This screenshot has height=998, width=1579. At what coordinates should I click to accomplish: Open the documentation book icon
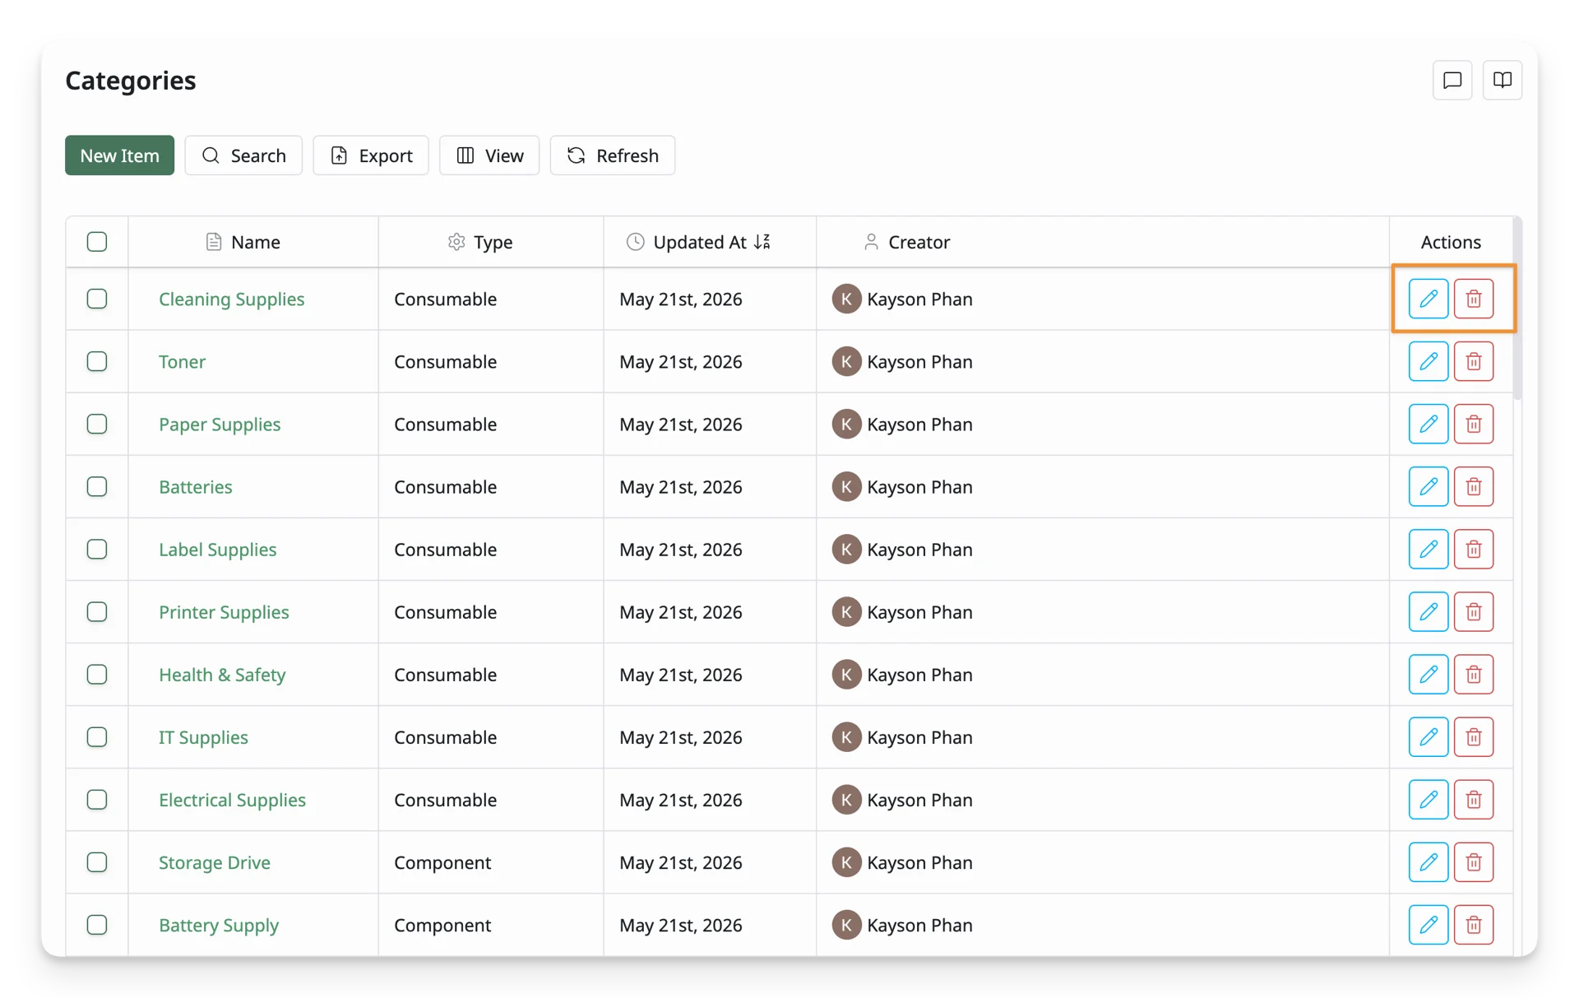[x=1502, y=80]
